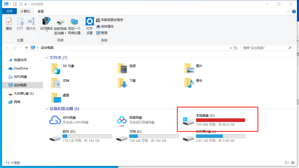Open the 打开设置 (Open Settings) ribbon icon
Screen dimensions: 299x168
(89, 24)
